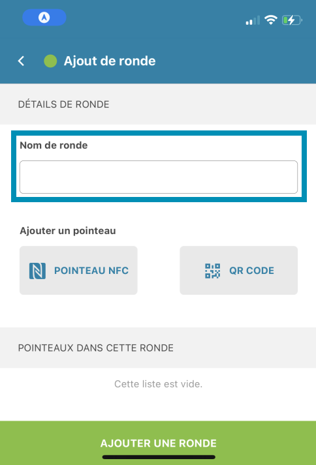This screenshot has width=316, height=465.
Task: Tap the Ajouter un pointeau heading
Action: pyautogui.click(x=68, y=231)
